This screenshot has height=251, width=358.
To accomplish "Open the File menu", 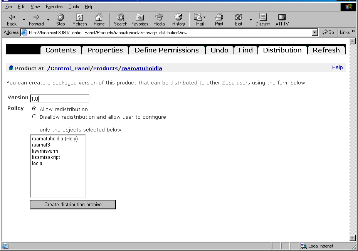I will click(8, 7).
